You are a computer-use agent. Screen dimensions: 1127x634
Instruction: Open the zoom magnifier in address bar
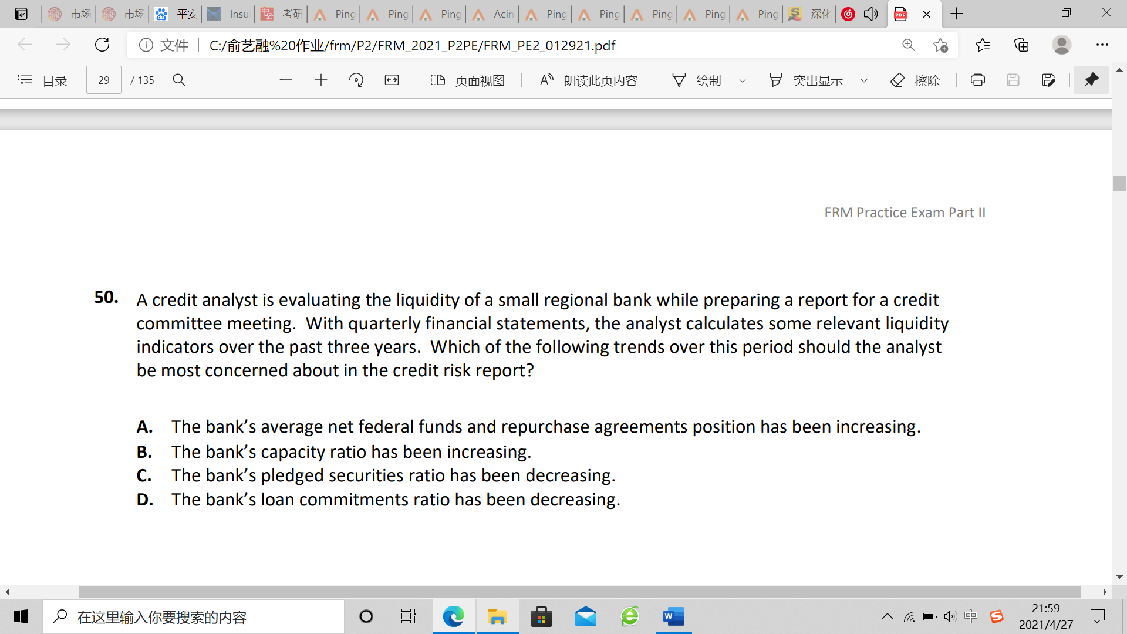(909, 45)
